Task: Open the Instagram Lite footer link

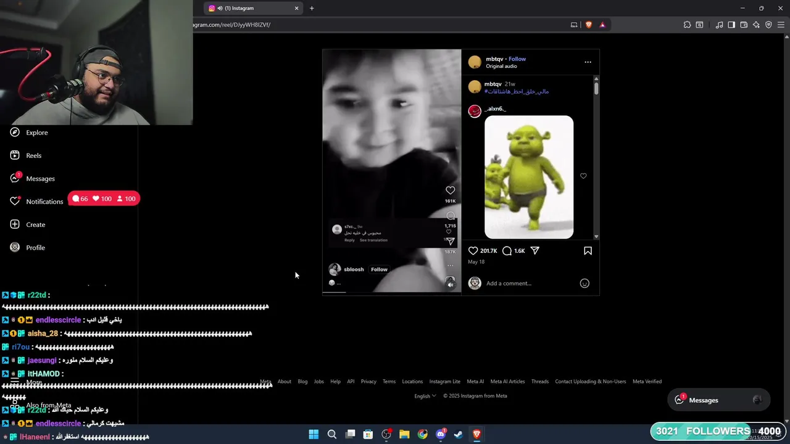Action: point(445,381)
